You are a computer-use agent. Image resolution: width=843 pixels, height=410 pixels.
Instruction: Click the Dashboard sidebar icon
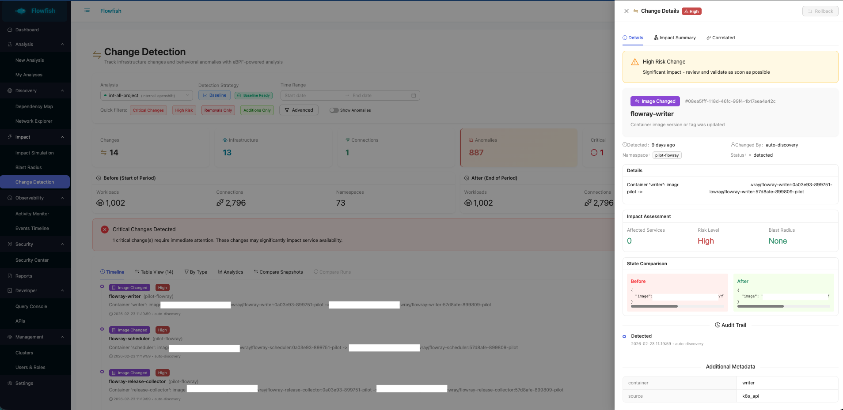click(x=10, y=30)
